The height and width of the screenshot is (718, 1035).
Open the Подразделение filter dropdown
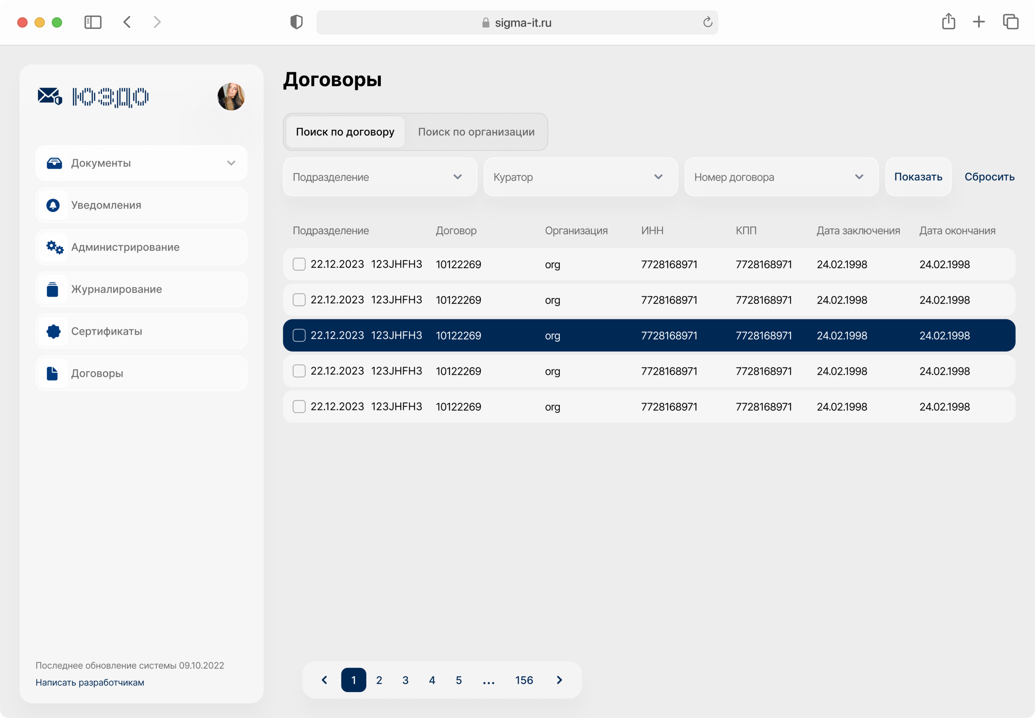point(380,177)
